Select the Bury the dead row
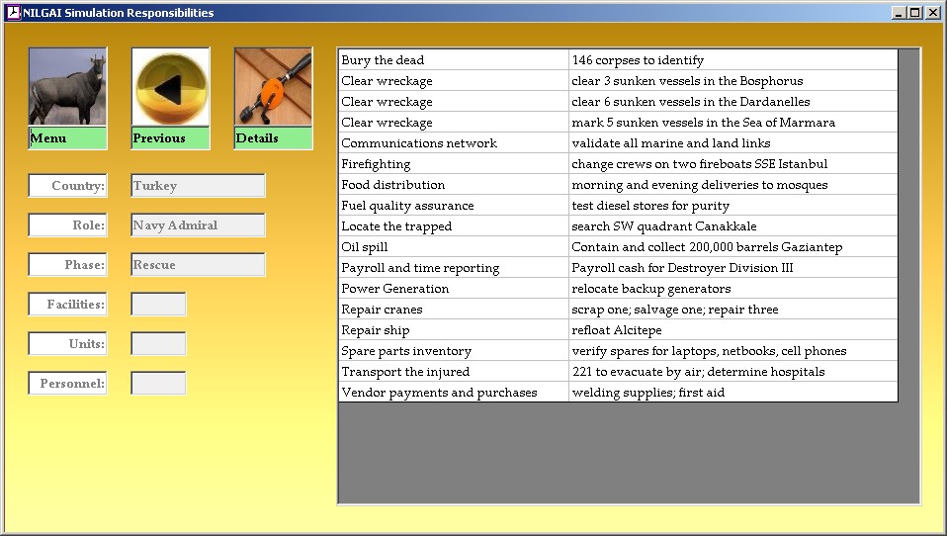947x536 pixels. click(453, 60)
